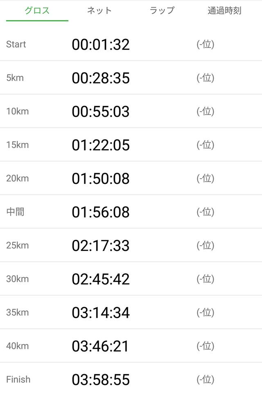262x393 pixels.
Task: Click the 35km row label
Action: pos(18,312)
